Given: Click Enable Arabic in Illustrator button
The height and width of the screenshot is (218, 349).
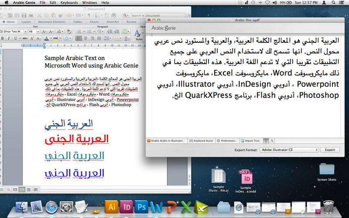Looking at the screenshot, I should point(166,140).
